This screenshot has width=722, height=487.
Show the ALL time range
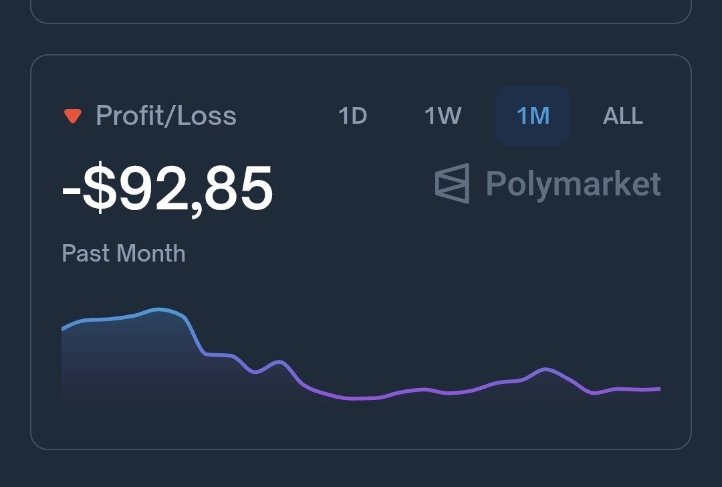(x=622, y=116)
